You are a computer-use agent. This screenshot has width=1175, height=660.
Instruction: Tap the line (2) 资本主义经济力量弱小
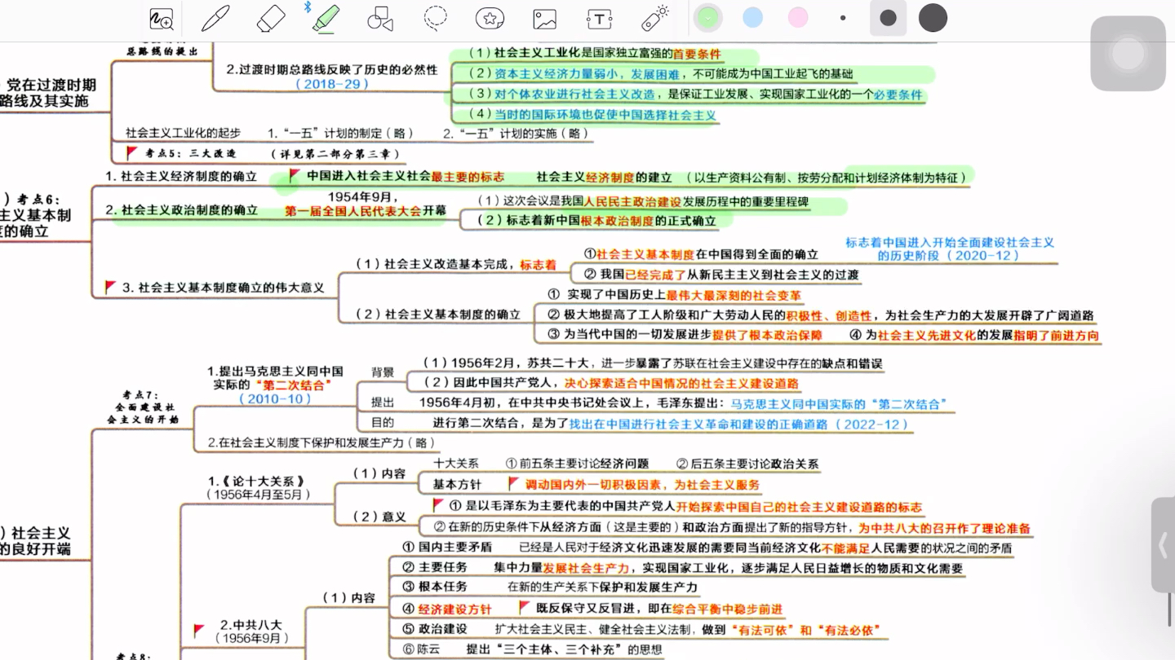pos(659,74)
